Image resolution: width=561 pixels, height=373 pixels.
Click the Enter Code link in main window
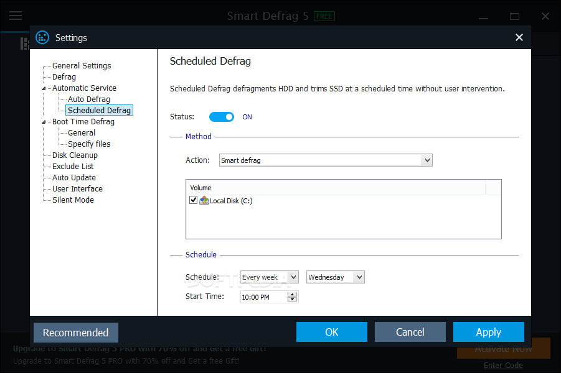tap(503, 365)
